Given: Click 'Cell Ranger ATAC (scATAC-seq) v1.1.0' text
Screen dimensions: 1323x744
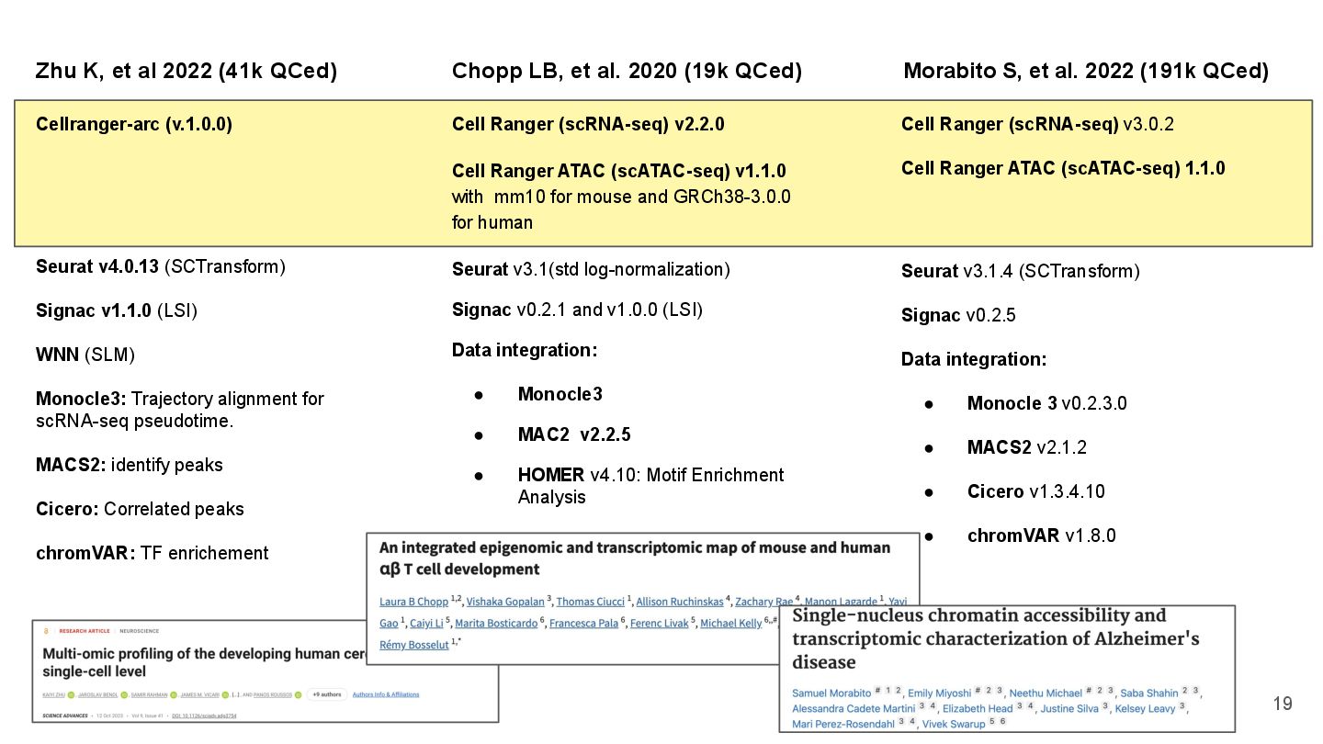Looking at the screenshot, I should [618, 172].
